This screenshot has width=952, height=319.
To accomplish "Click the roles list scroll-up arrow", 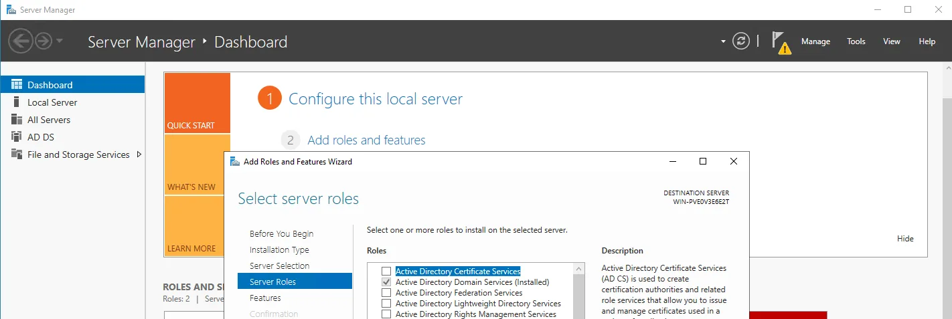I will [x=578, y=269].
